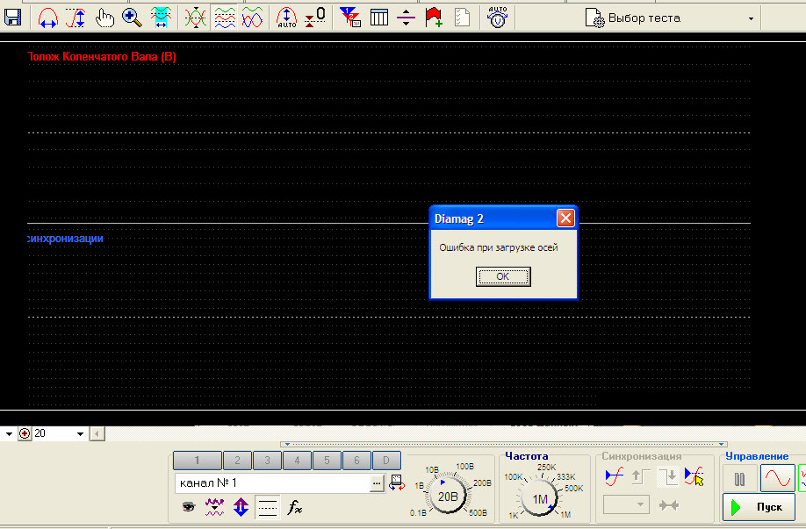Screen dimensions: 806x529
Task: Click the 'Ошибка при загрузке осей' message
Action: tap(498, 247)
